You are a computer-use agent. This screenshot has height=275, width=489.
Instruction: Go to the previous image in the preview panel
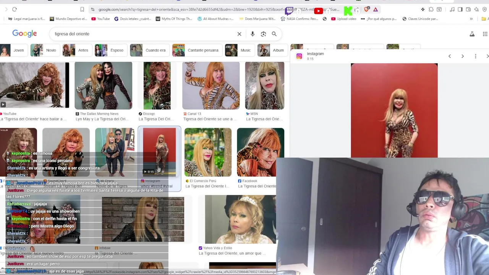point(450,56)
